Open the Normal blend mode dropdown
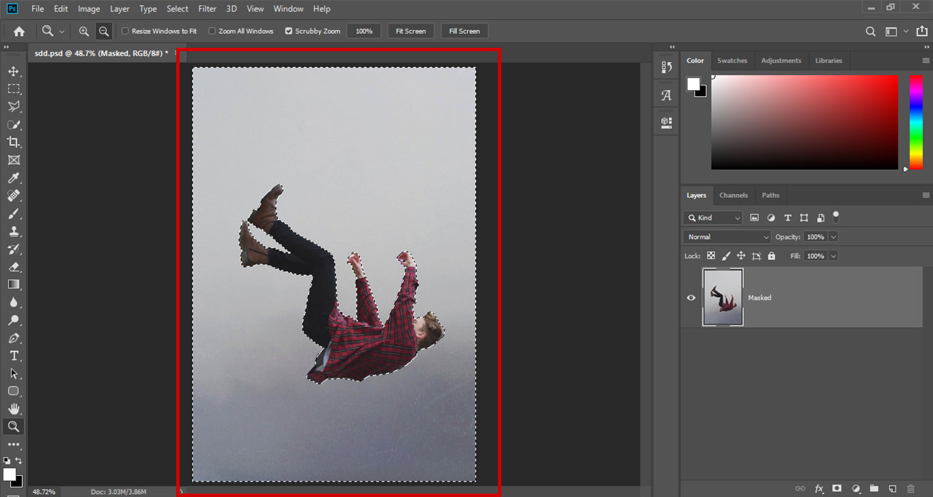Screen dimensions: 933x497 [727, 237]
